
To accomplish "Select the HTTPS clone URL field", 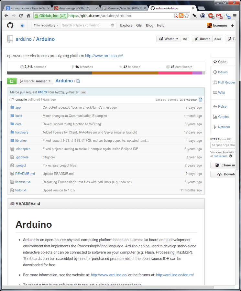I will tap(223, 145).
